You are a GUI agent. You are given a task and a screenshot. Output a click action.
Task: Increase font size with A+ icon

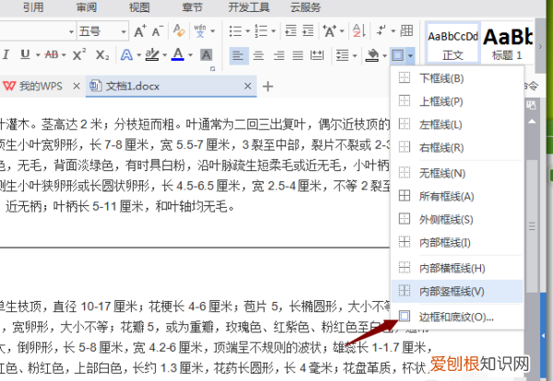tap(140, 31)
